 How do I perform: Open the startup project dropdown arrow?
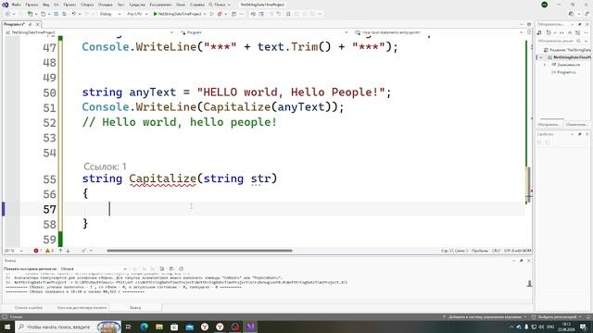205,14
